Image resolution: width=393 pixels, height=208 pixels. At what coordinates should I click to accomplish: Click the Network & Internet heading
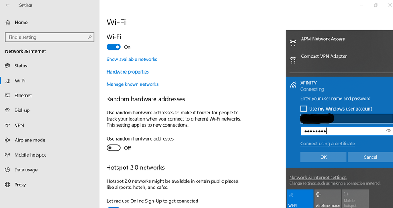(25, 51)
